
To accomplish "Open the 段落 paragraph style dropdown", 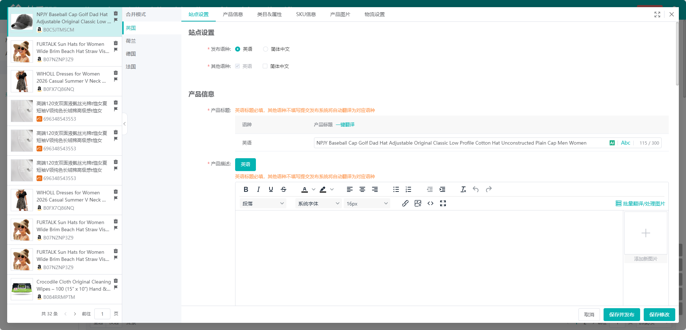I will click(x=263, y=204).
